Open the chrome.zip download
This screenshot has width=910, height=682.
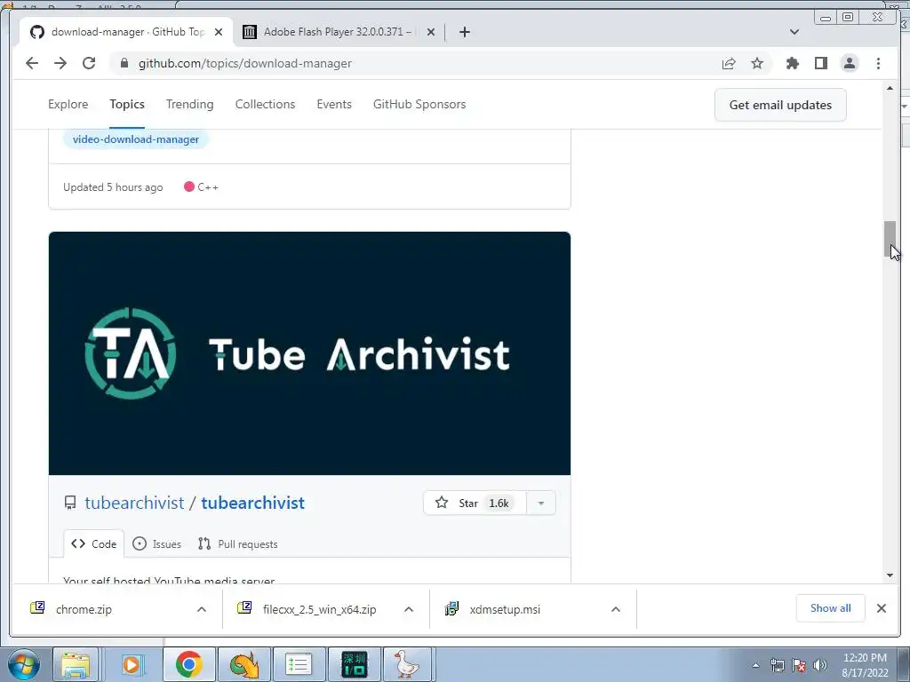point(84,609)
